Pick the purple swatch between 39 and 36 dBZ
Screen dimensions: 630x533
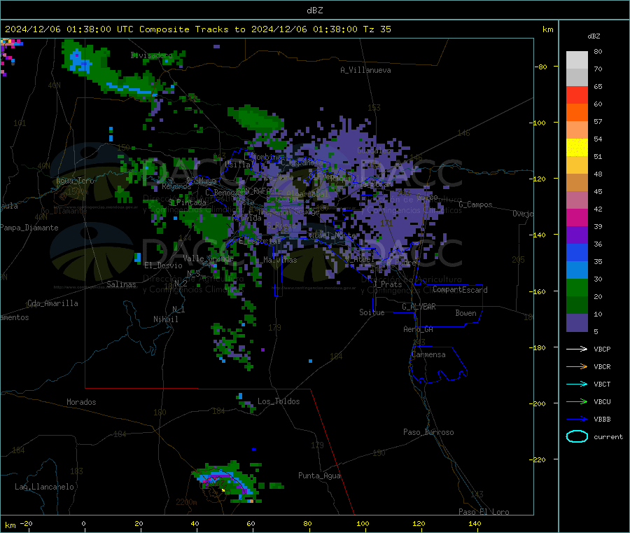coord(577,235)
